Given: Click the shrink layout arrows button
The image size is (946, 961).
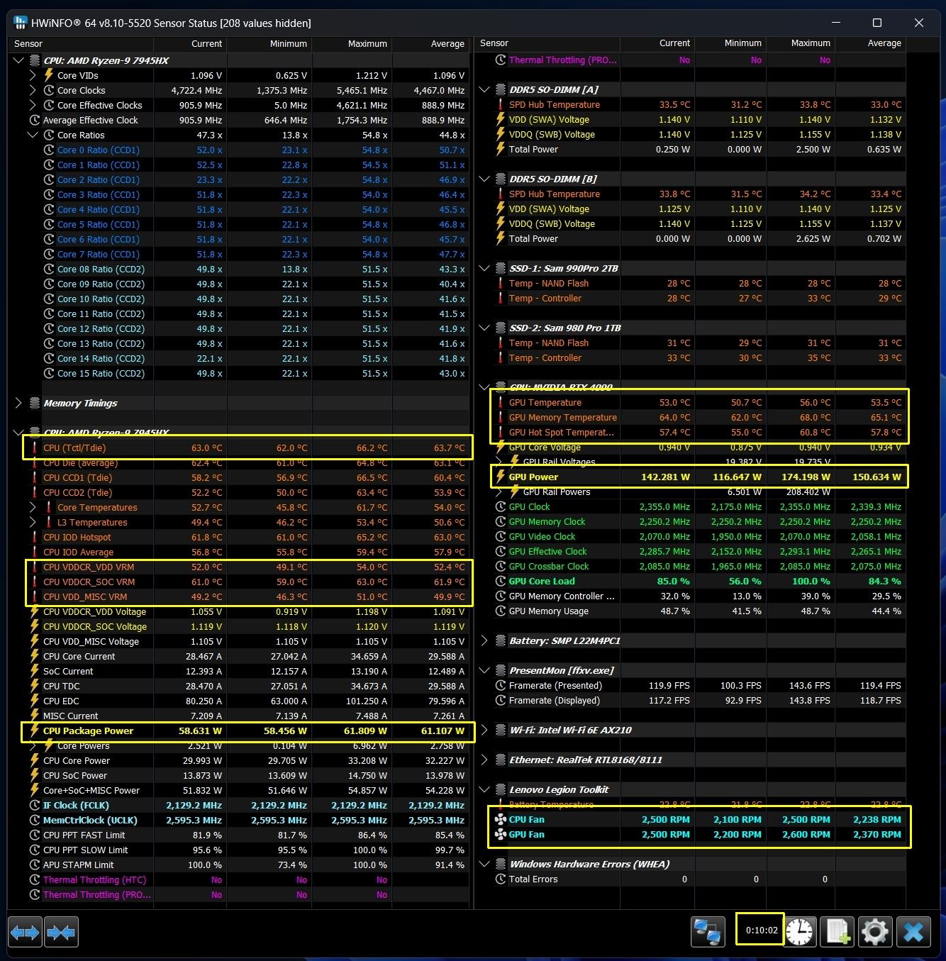Looking at the screenshot, I should coord(61,931).
